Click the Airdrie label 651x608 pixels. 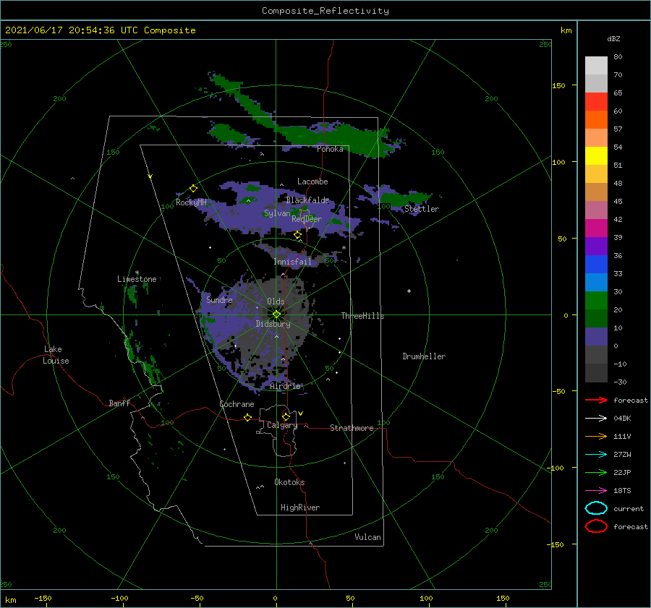[285, 386]
